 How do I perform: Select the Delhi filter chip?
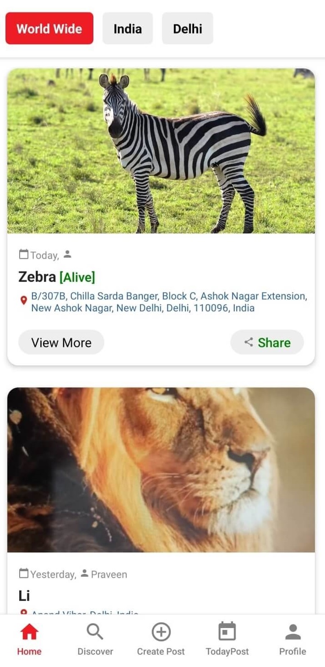click(x=188, y=28)
